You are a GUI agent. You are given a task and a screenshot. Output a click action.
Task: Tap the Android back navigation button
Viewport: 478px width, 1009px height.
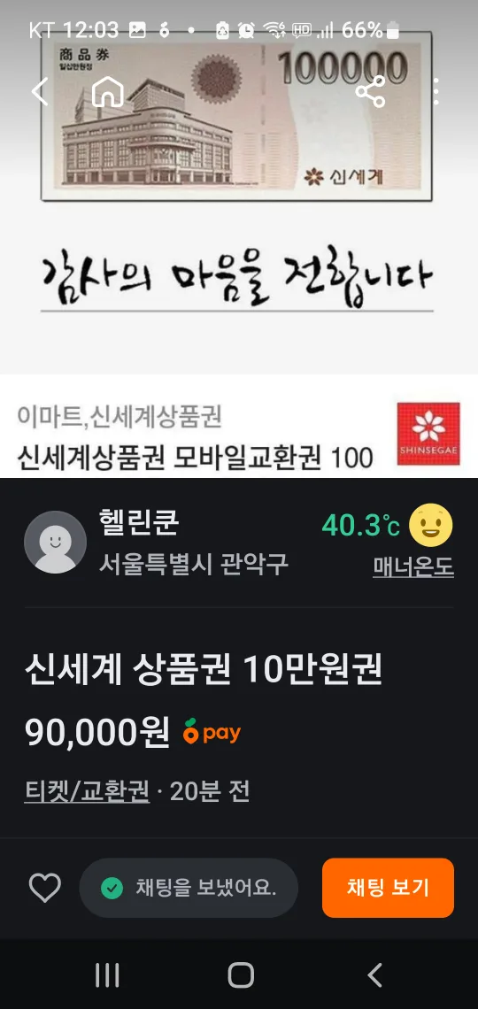click(x=374, y=974)
